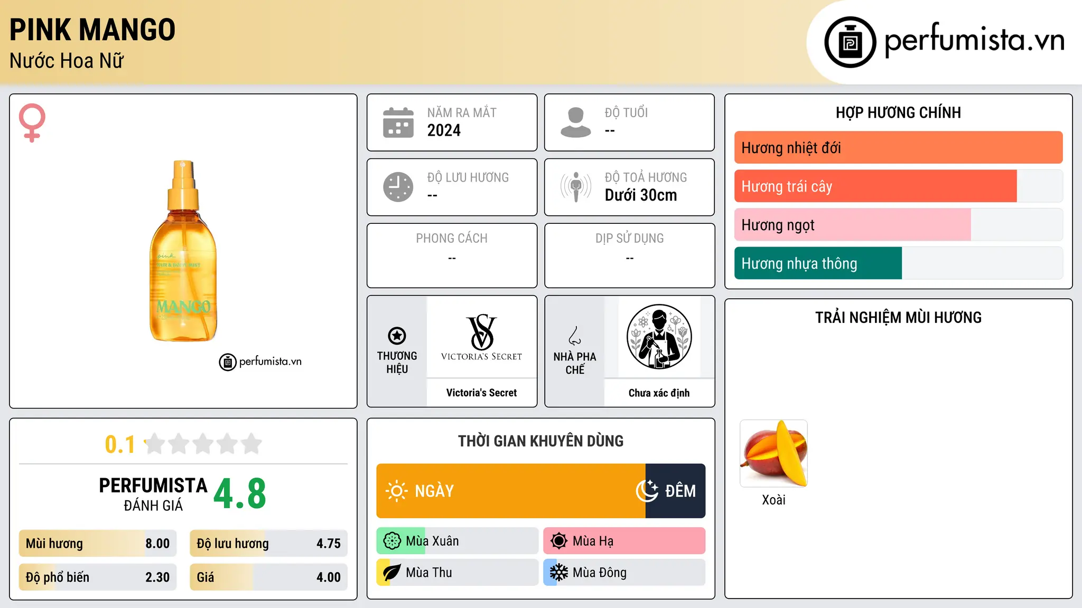Select the Mùa Xuân season bar
Image resolution: width=1082 pixels, height=608 pixels.
458,541
